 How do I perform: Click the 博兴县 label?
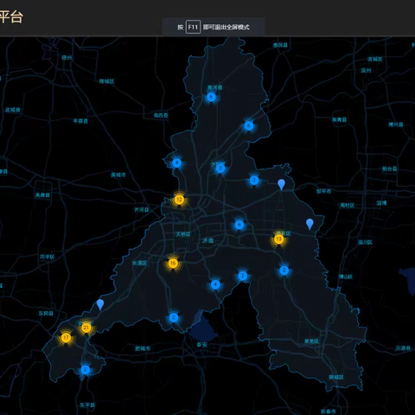click(x=396, y=124)
